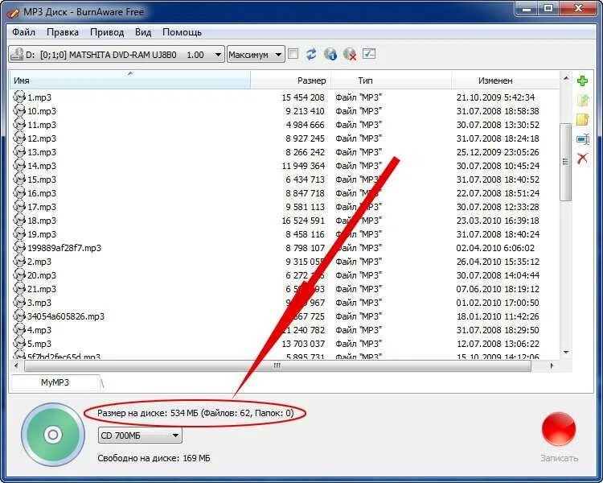Viewport: 603px width, 483px height.
Task: Click the vertical scrollbar thumb of file list
Action: (566, 162)
